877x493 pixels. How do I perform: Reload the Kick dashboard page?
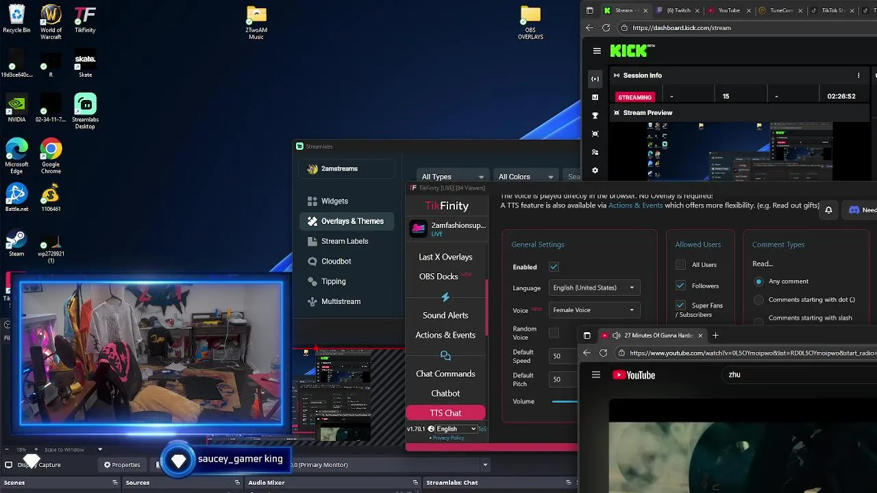coord(606,28)
